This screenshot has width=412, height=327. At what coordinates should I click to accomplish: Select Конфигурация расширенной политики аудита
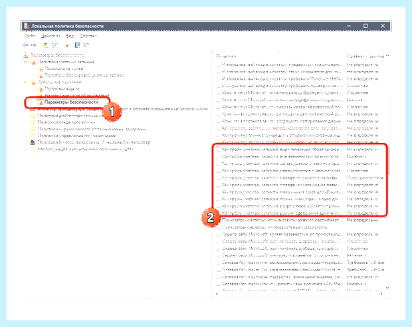(86, 149)
